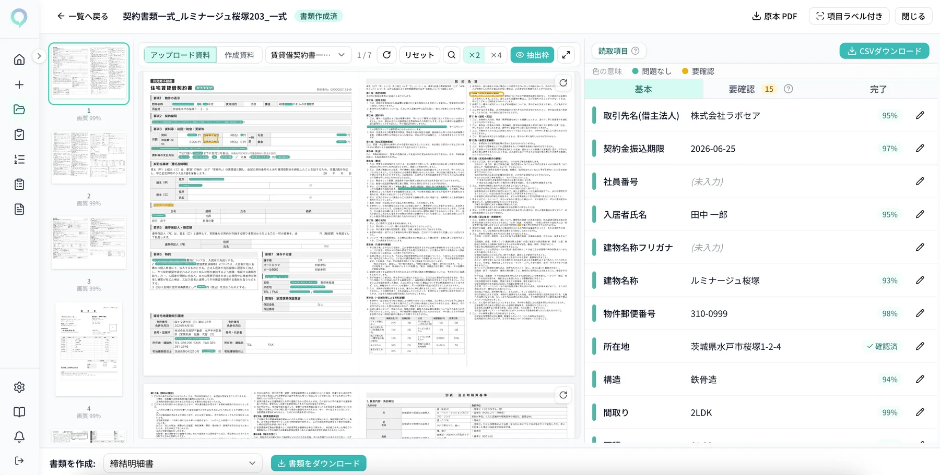Open the clipboard check icon in sidebar
Image resolution: width=940 pixels, height=475 pixels.
[19, 135]
